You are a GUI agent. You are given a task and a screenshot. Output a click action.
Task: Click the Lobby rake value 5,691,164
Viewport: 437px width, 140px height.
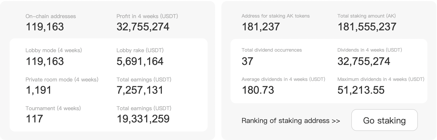(140, 61)
